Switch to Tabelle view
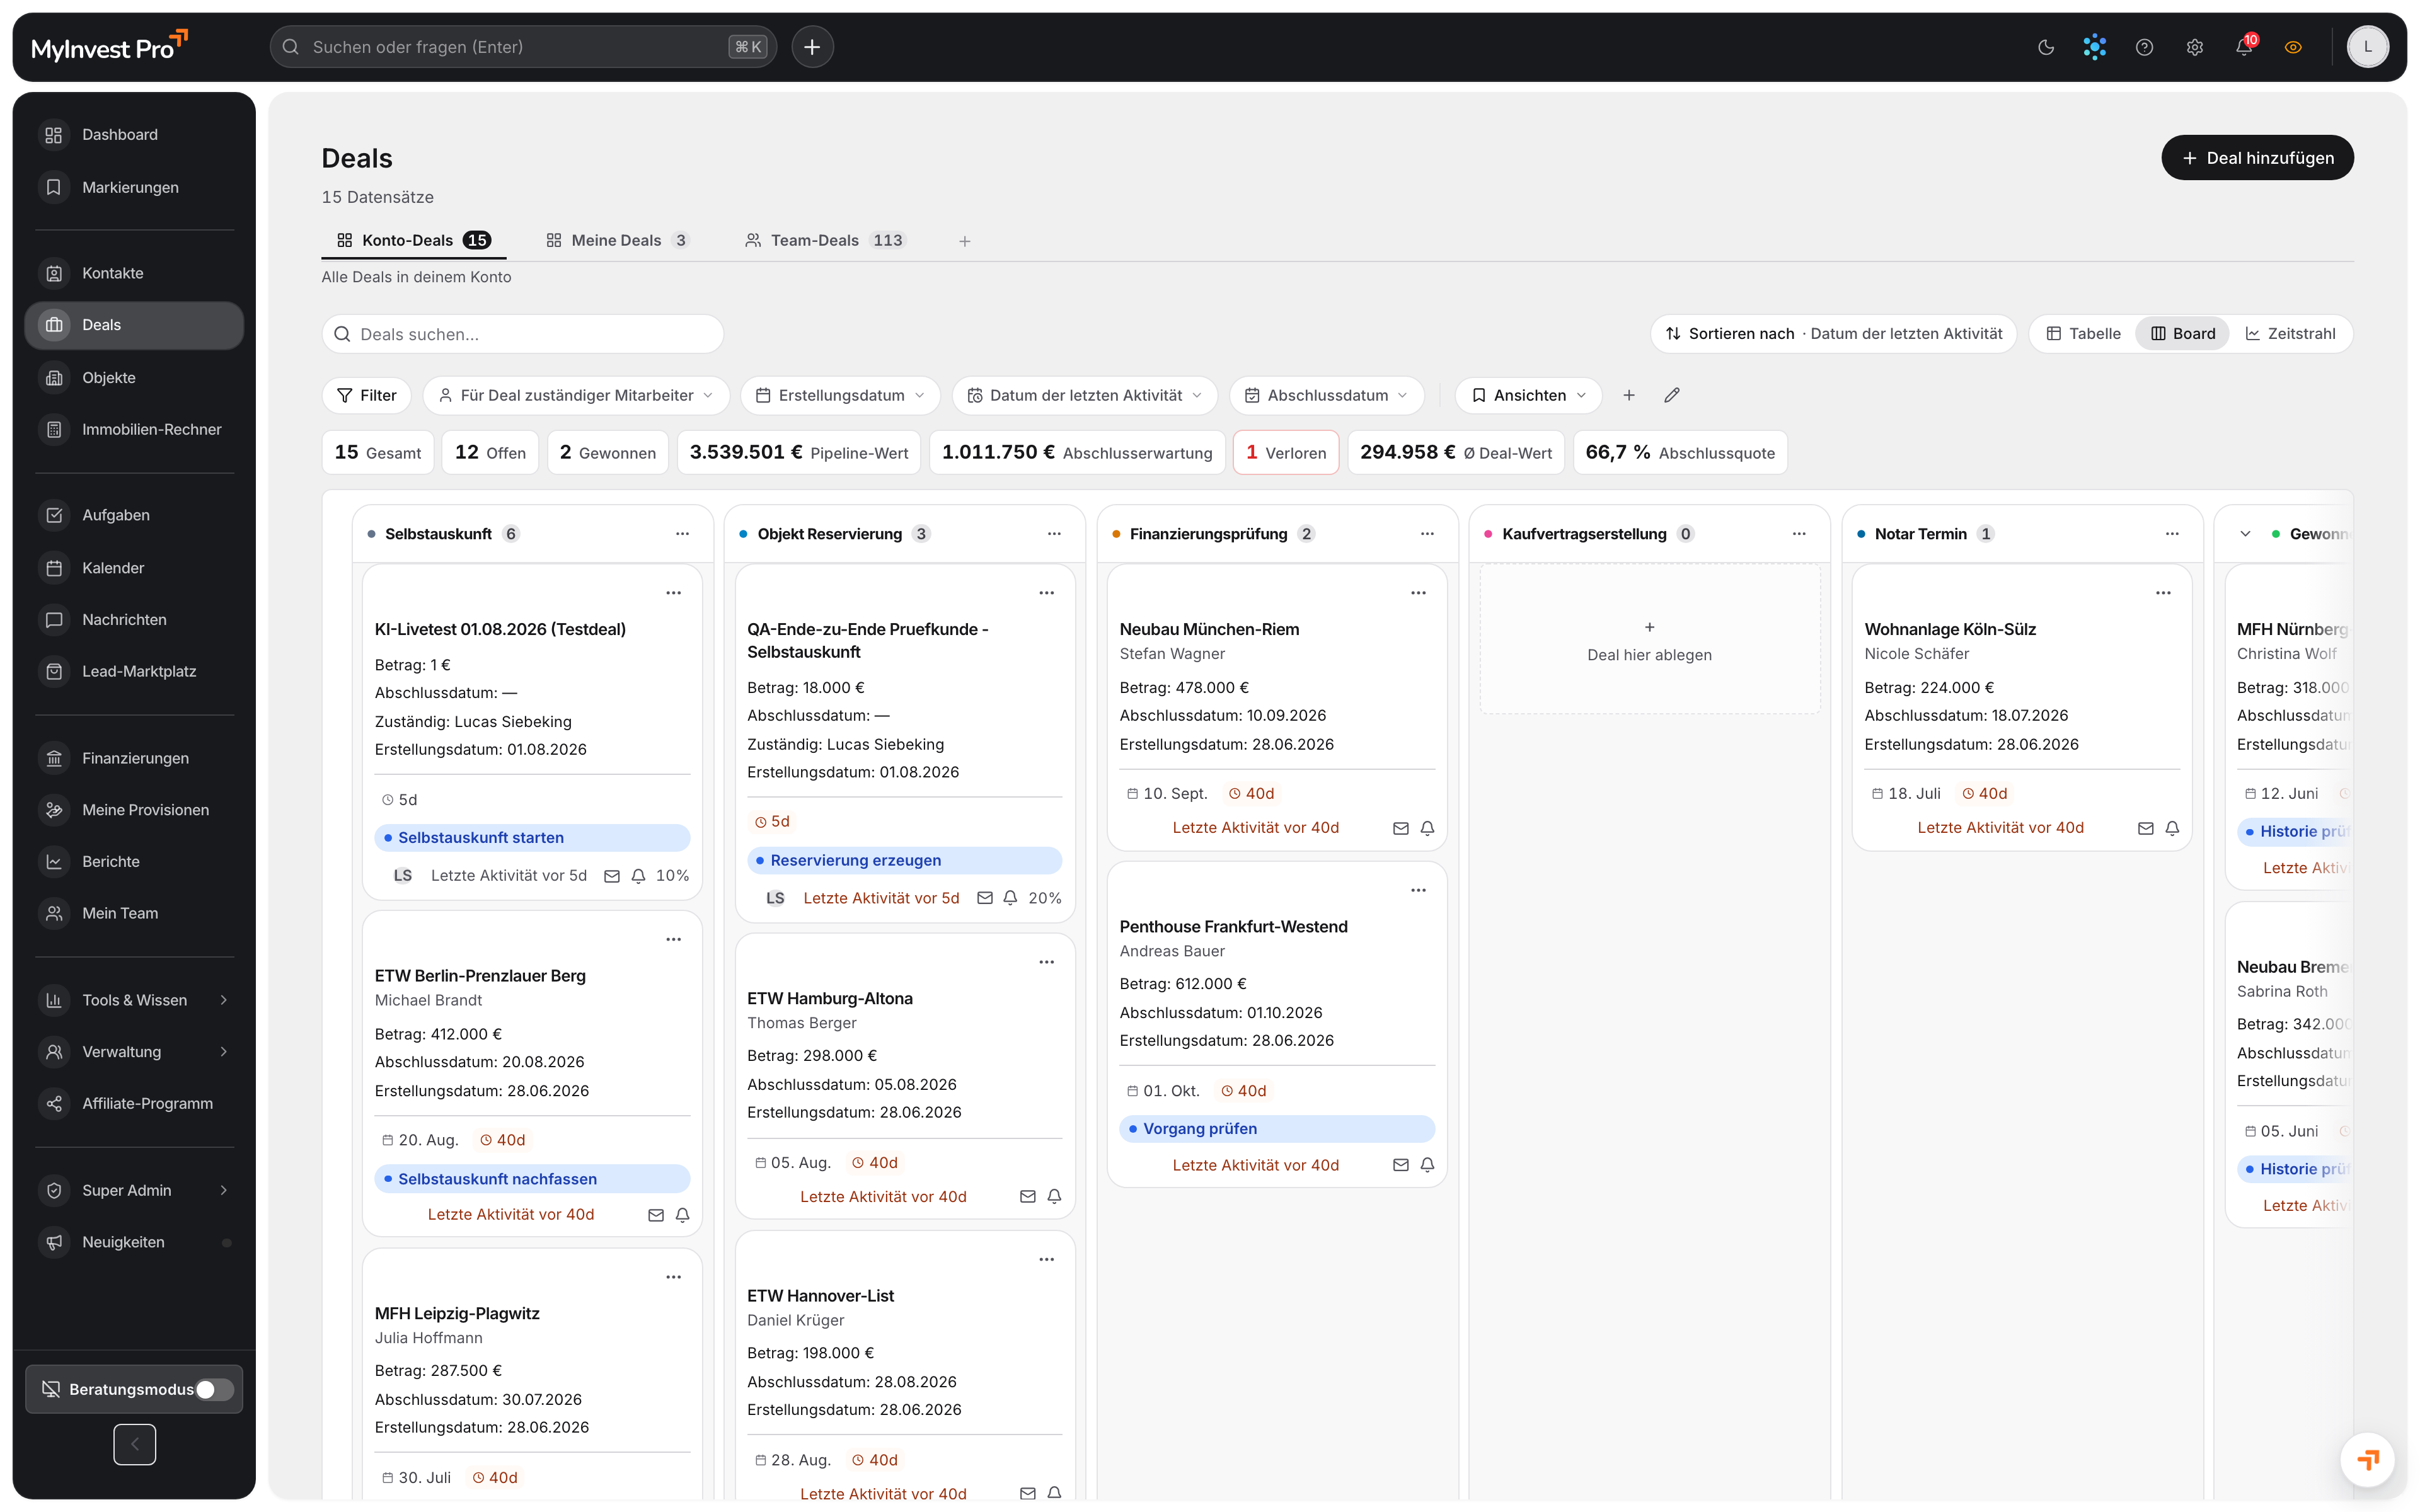The image size is (2420, 1512). pos(2083,334)
